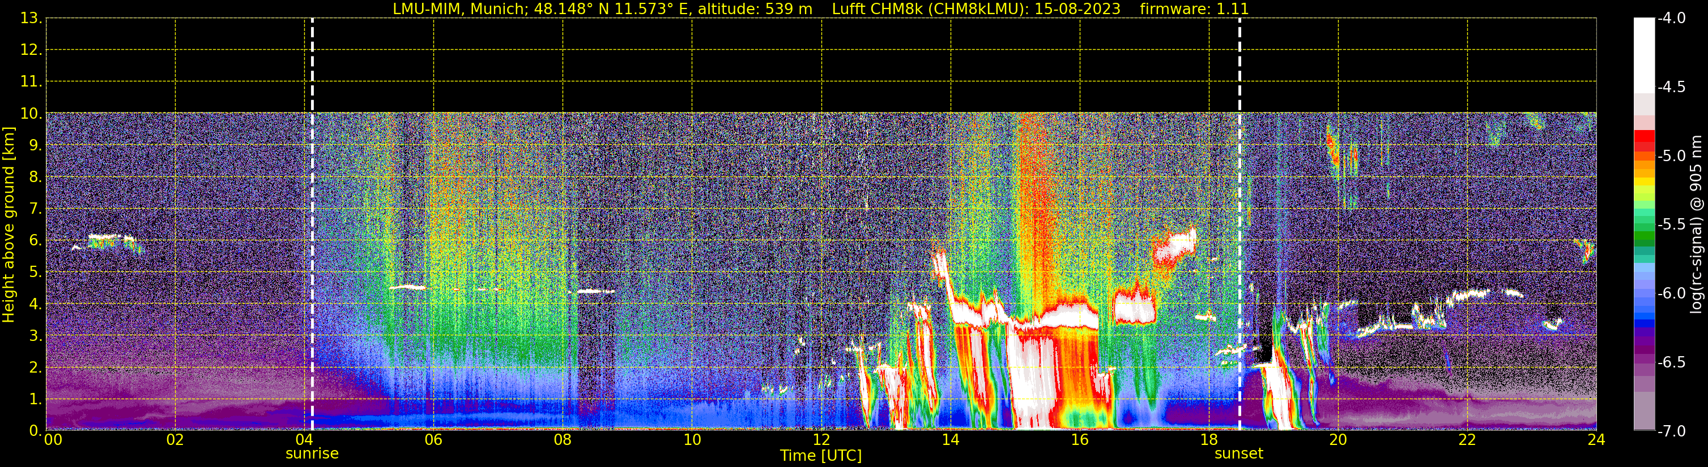Click the colorbar label '-5.5'
Screen dimensions: 1708x467
(x=1672, y=225)
